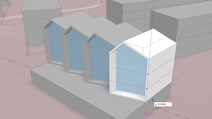212x119 pixels.
Task: Click the upper magenta point on the dashed vertical guide
Action: point(148,74)
